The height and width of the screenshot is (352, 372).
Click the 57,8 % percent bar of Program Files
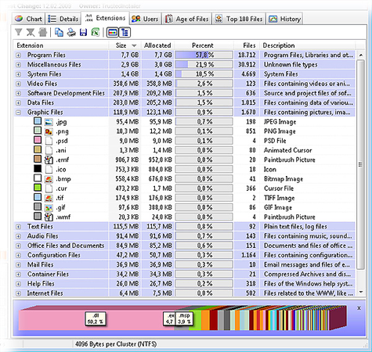click(x=204, y=55)
